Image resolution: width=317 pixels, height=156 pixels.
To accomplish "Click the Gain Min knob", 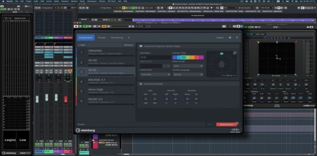I will pyautogui.click(x=145, y=99).
